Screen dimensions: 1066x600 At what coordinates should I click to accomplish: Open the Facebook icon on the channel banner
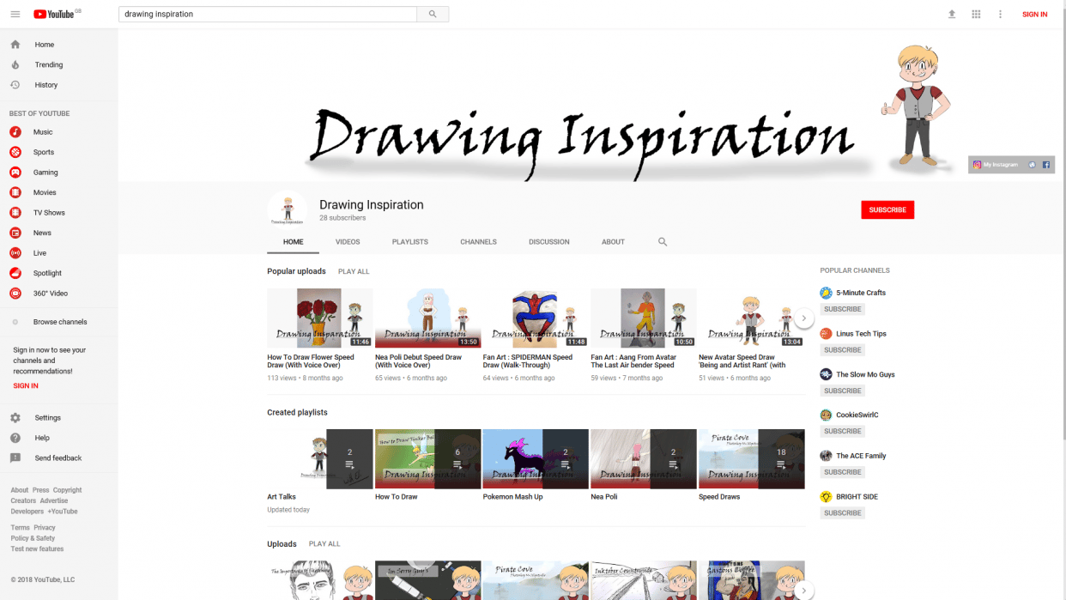coord(1045,164)
